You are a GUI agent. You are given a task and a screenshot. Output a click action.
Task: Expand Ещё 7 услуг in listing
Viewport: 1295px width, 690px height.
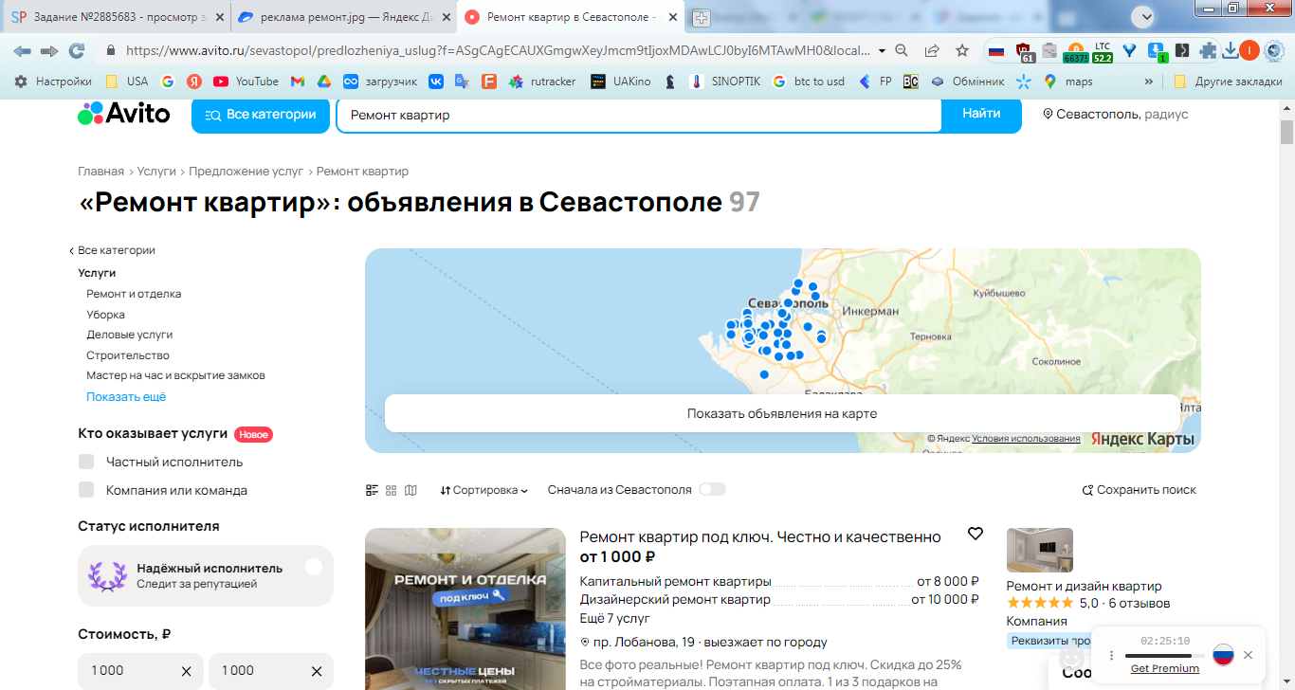(x=615, y=618)
